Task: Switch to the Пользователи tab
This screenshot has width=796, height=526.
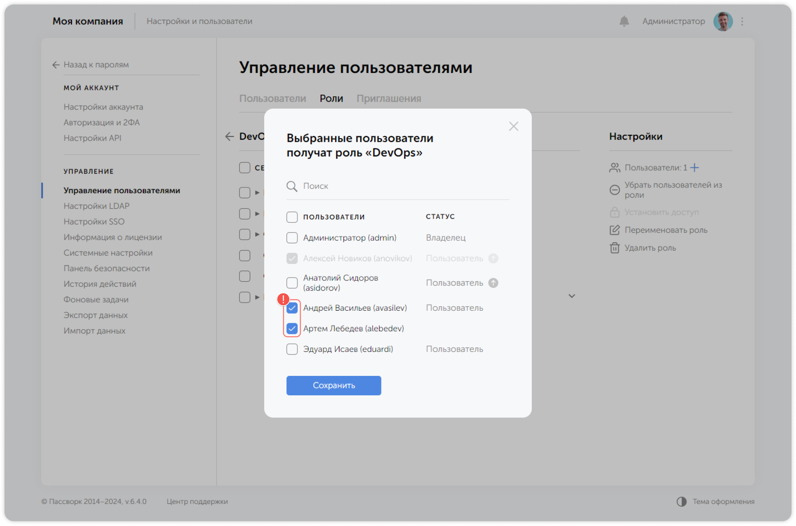Action: (x=273, y=98)
